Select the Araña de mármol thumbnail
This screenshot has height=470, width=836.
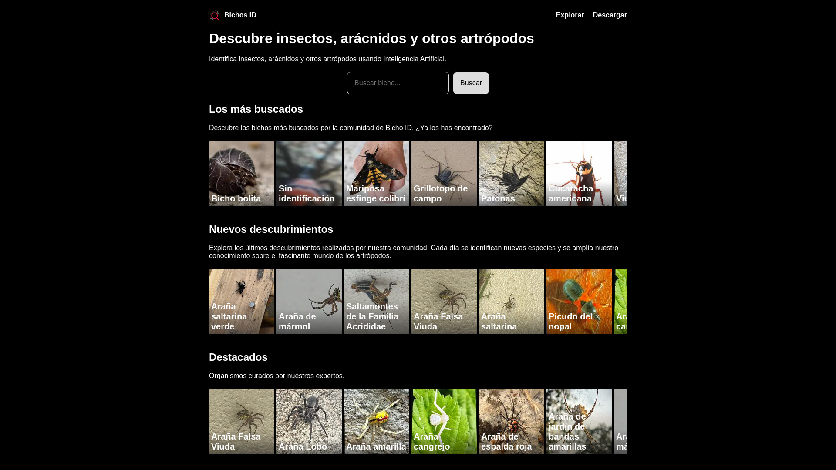(309, 301)
